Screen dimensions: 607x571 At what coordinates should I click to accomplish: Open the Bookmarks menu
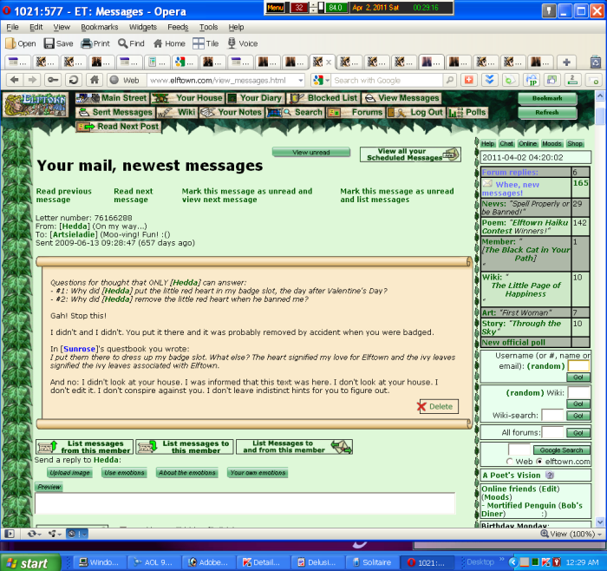[x=100, y=27]
